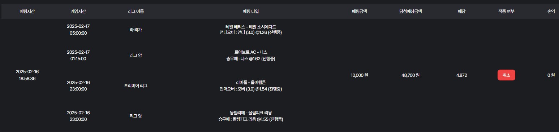The height and width of the screenshot is (132, 559).
Task: Select the bet time 2025-02-16 18:58:36
Action: [27, 75]
